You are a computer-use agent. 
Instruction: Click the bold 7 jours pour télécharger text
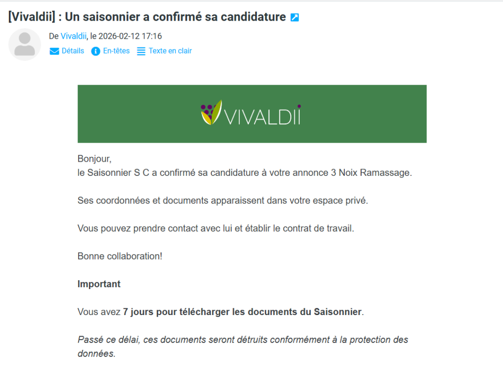[x=242, y=312]
